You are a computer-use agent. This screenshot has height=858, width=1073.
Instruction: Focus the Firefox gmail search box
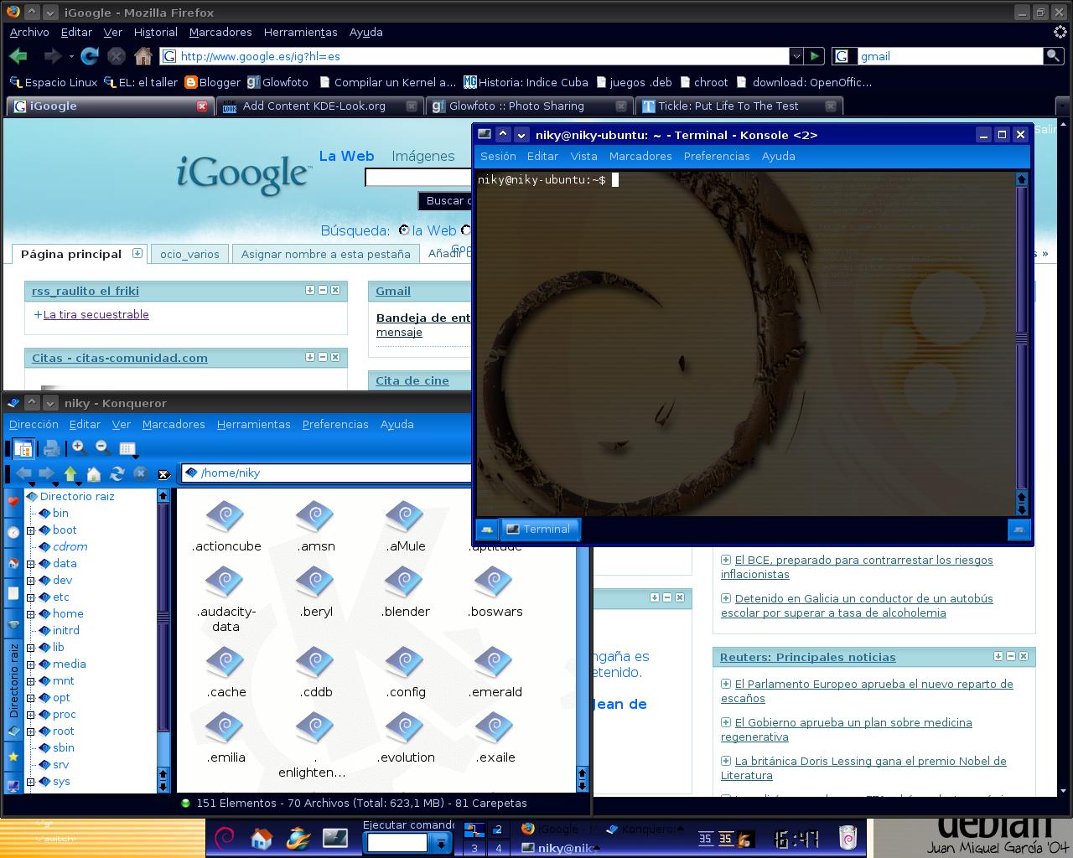[949, 56]
